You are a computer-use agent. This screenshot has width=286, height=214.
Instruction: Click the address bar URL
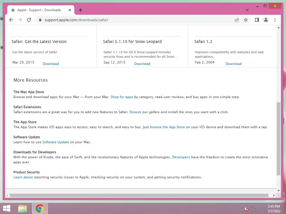click(76, 20)
